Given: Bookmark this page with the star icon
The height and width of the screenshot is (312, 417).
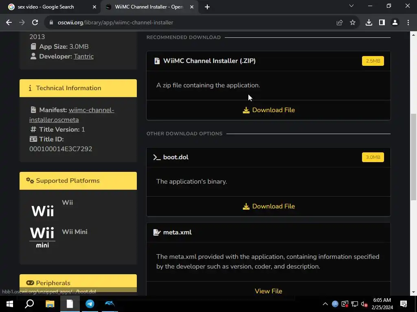Looking at the screenshot, I should click(353, 23).
